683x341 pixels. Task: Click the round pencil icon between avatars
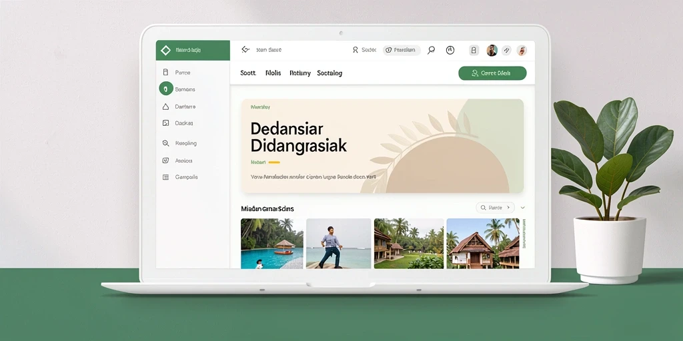tap(506, 51)
